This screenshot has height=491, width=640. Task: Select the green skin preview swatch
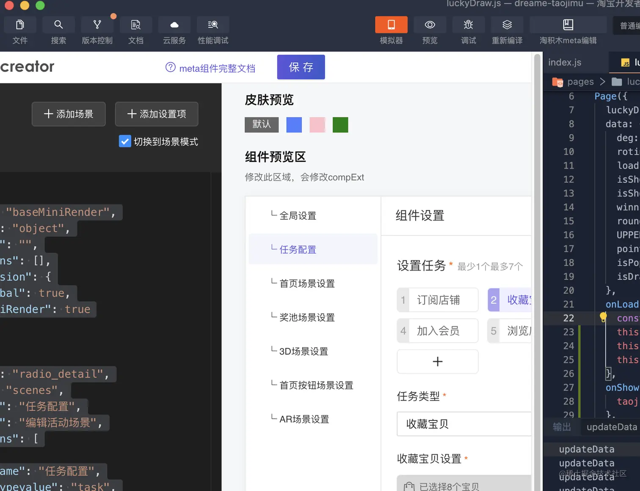340,125
